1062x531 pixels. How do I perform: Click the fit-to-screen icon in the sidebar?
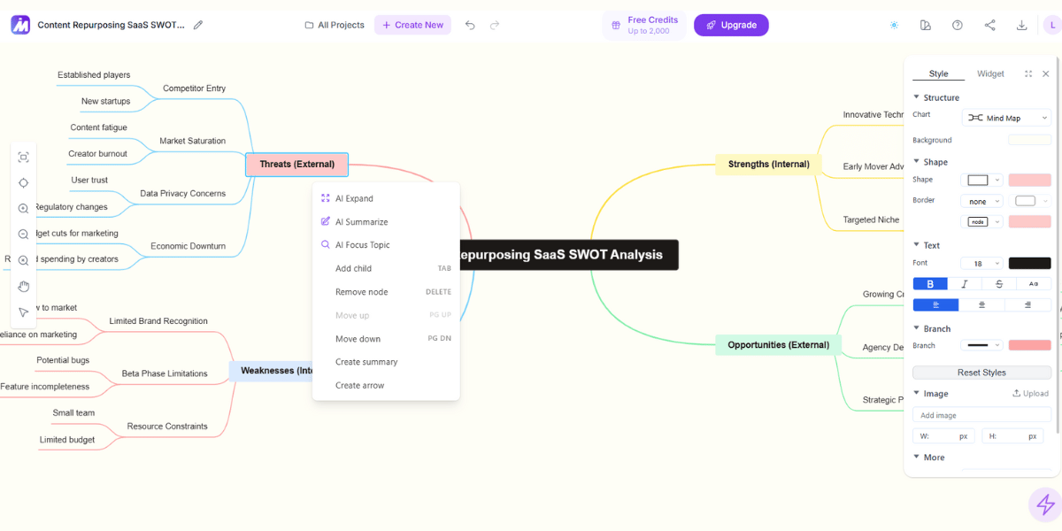[24, 157]
